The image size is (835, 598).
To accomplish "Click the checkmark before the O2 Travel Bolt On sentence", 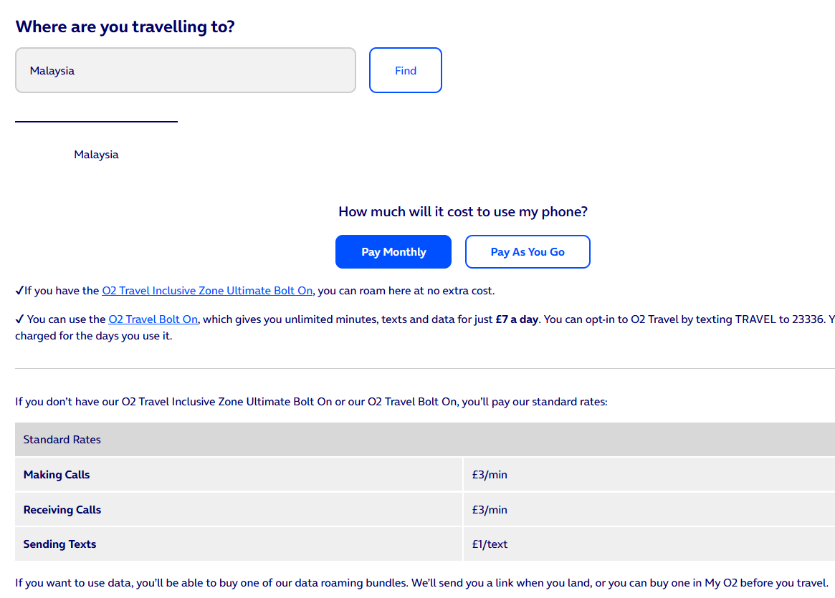I will [x=19, y=319].
